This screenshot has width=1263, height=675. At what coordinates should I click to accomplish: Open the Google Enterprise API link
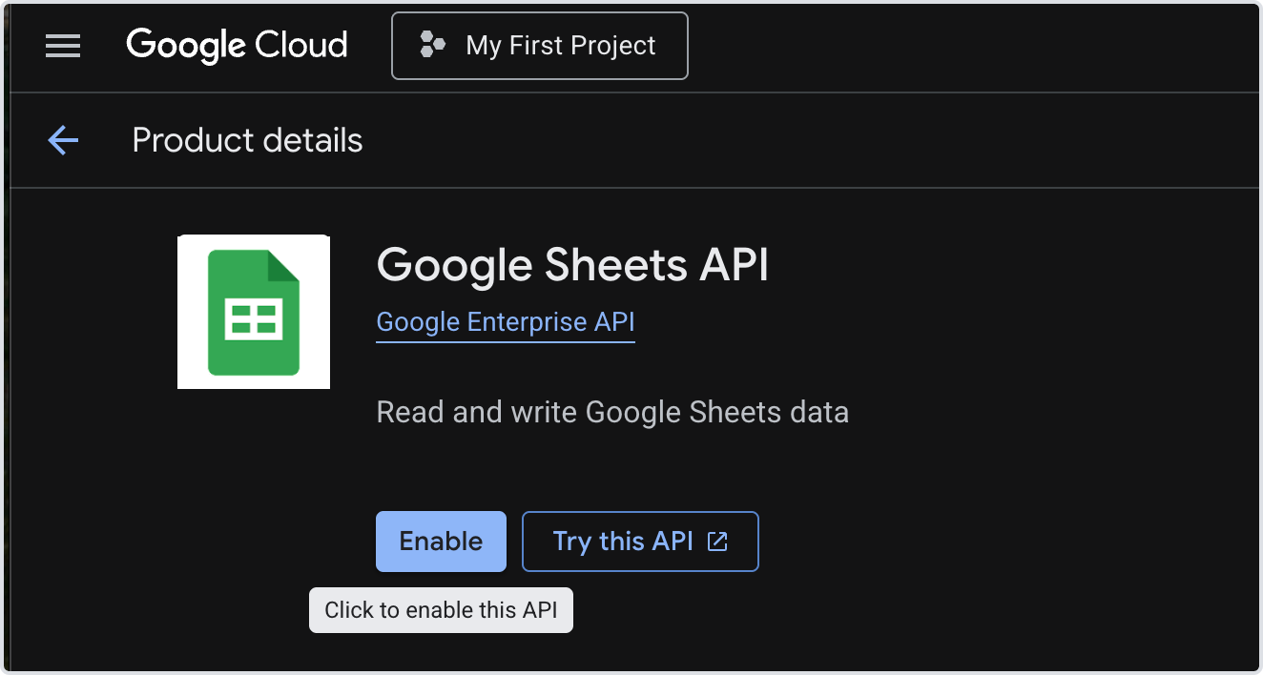click(506, 322)
